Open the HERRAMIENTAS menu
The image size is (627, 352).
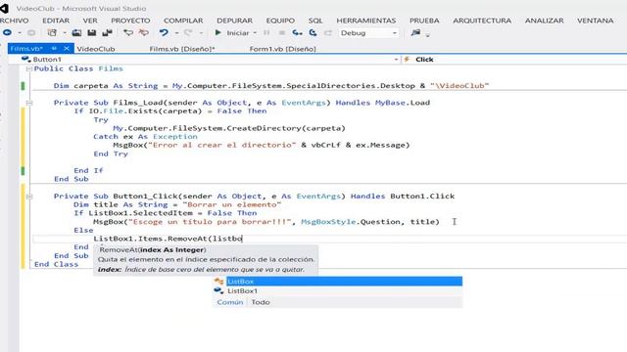click(365, 21)
